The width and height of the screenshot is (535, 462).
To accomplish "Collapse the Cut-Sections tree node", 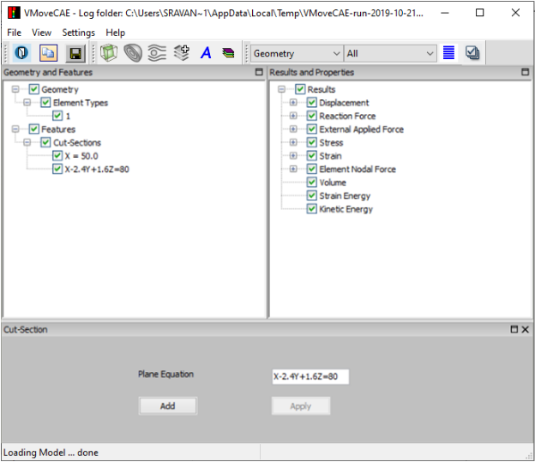I will 27,142.
